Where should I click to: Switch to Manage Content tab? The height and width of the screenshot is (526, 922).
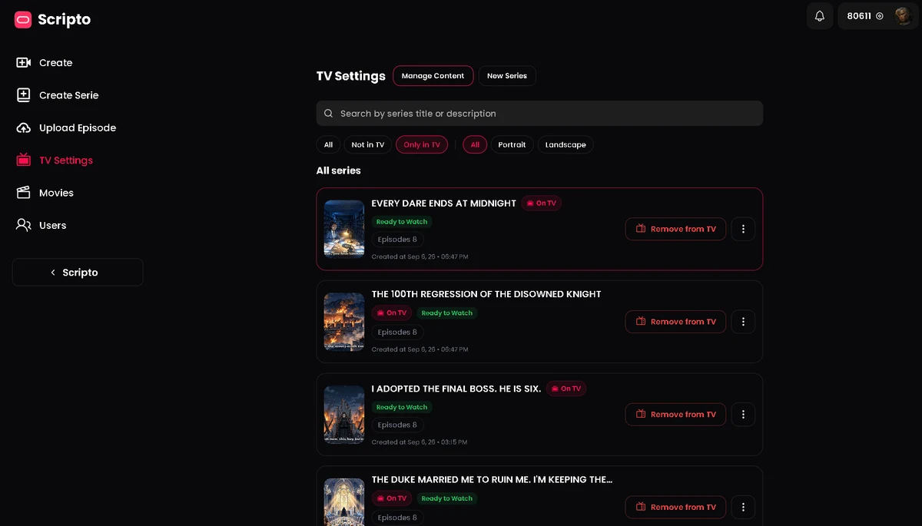click(x=433, y=76)
